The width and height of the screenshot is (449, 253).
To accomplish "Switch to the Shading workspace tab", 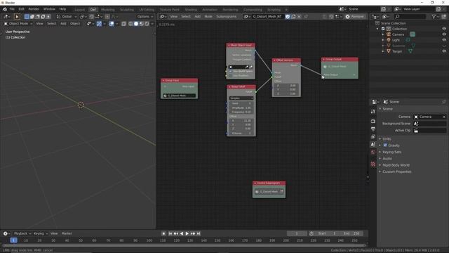I will click(191, 9).
